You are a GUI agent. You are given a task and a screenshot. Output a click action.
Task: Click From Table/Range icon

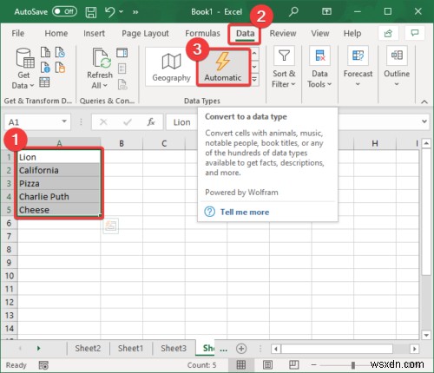click(x=44, y=82)
